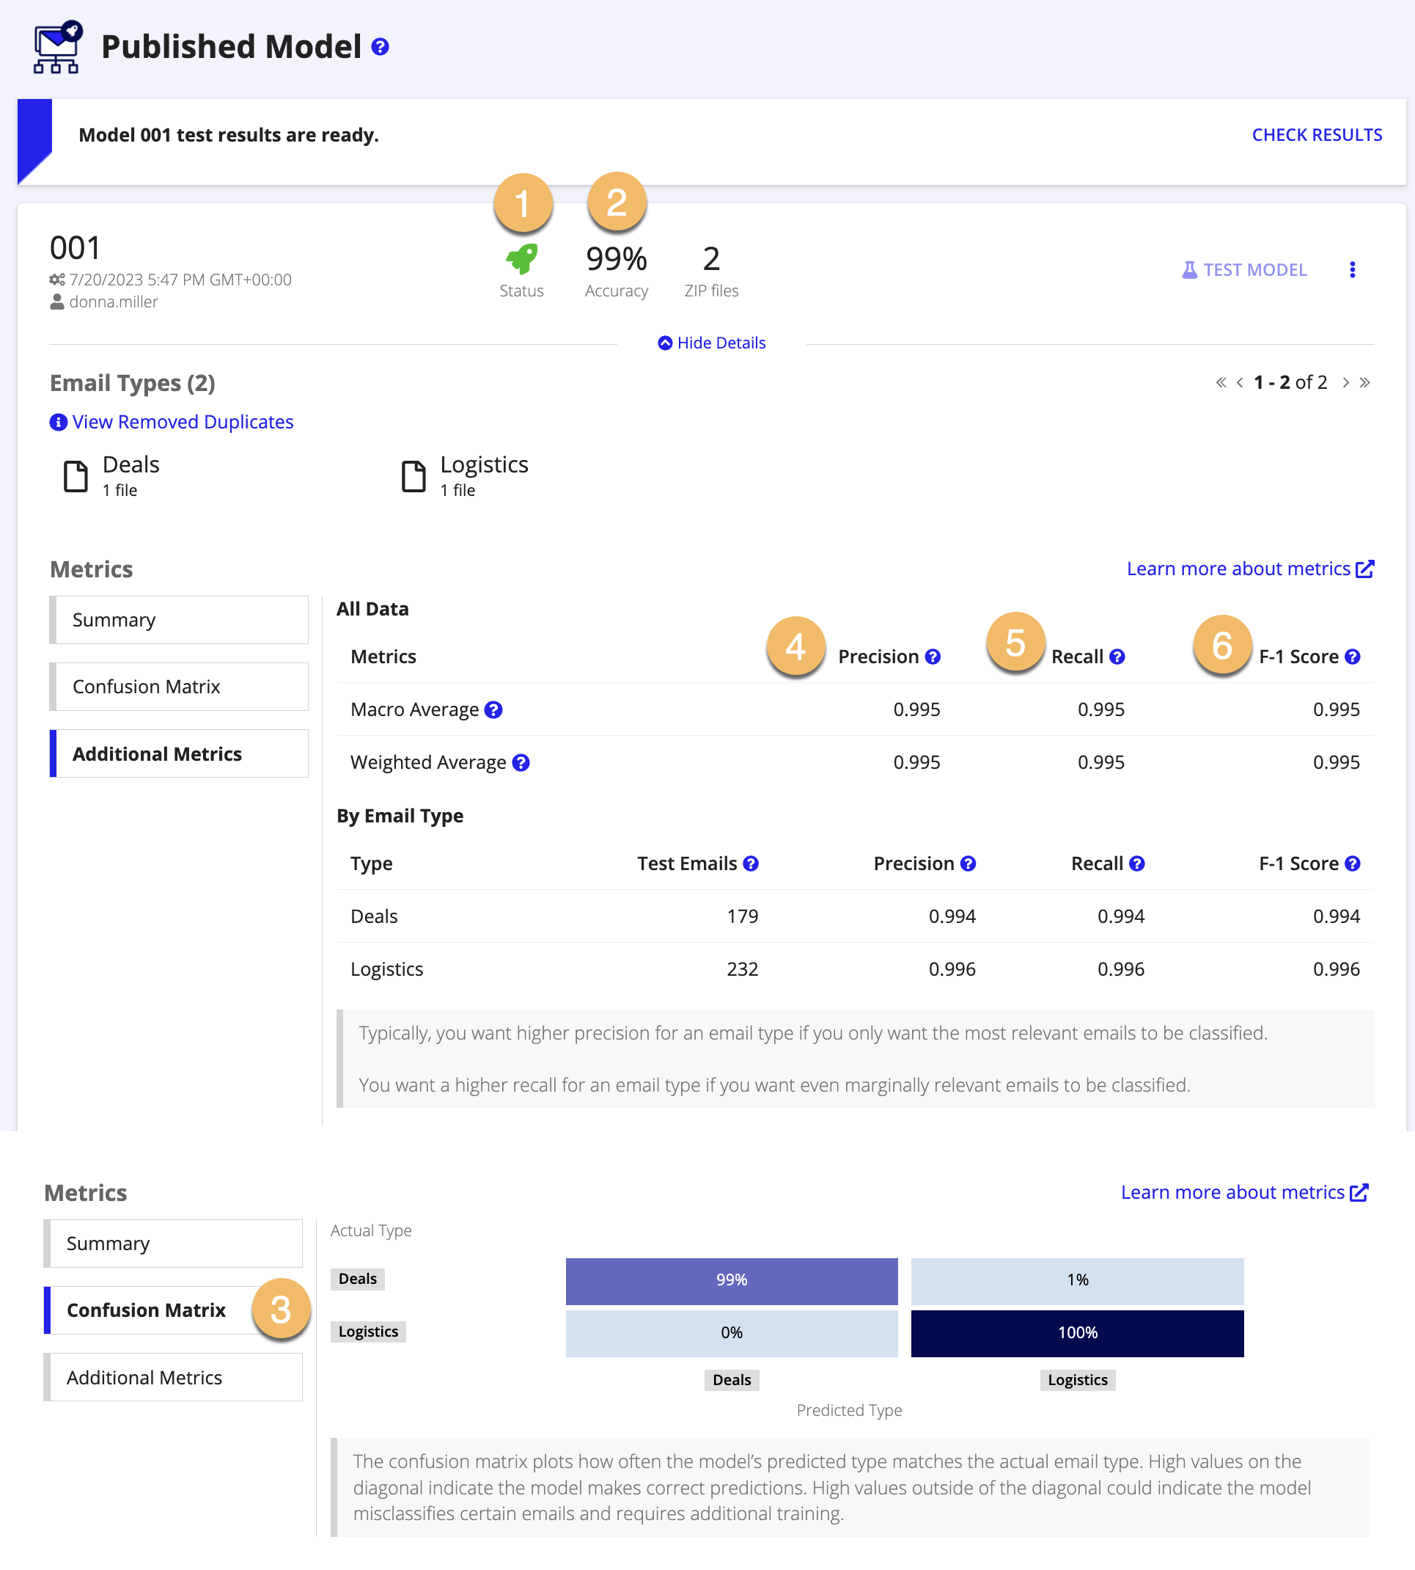Screen dimensions: 1415x1570
Task: Open View Removed Duplicates link
Action: pyautogui.click(x=183, y=422)
